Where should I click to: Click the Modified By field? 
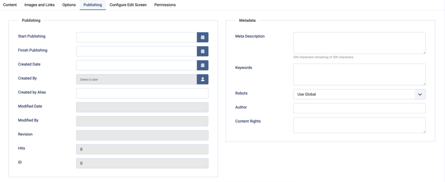coord(142,121)
